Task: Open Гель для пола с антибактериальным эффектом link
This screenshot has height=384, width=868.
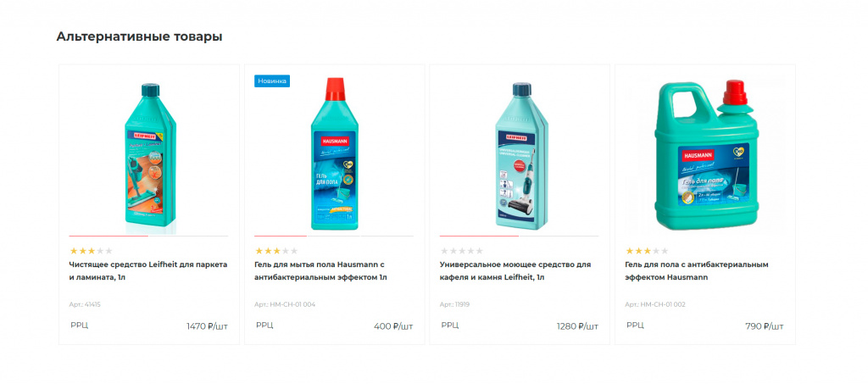Action: click(696, 270)
